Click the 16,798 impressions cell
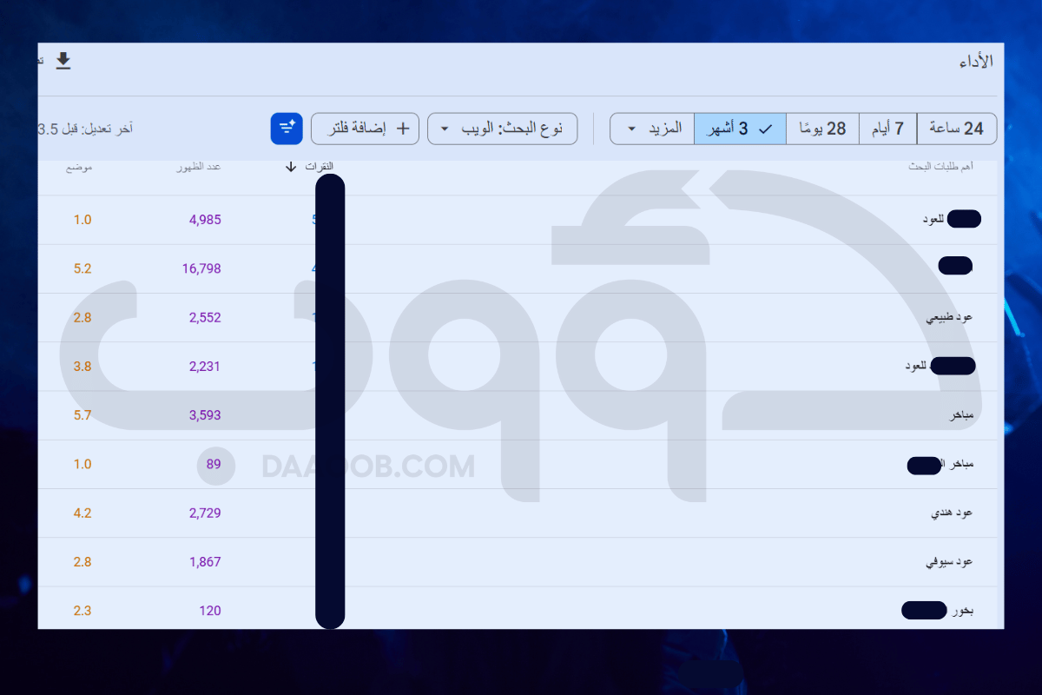Viewport: 1042px width, 695px height. [x=201, y=269]
